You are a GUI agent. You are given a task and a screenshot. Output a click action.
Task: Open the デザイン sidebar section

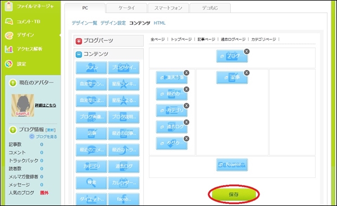(20, 35)
